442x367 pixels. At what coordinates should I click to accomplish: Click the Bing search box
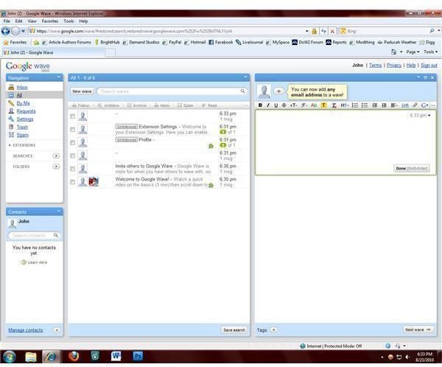[387, 31]
